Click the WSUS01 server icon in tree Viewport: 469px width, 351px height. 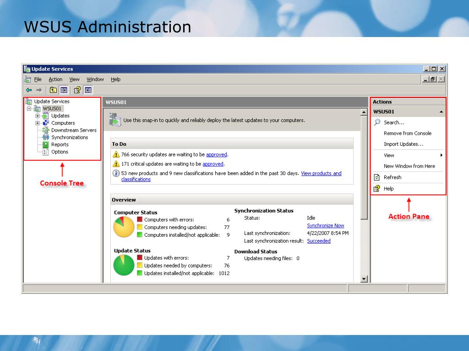point(38,109)
